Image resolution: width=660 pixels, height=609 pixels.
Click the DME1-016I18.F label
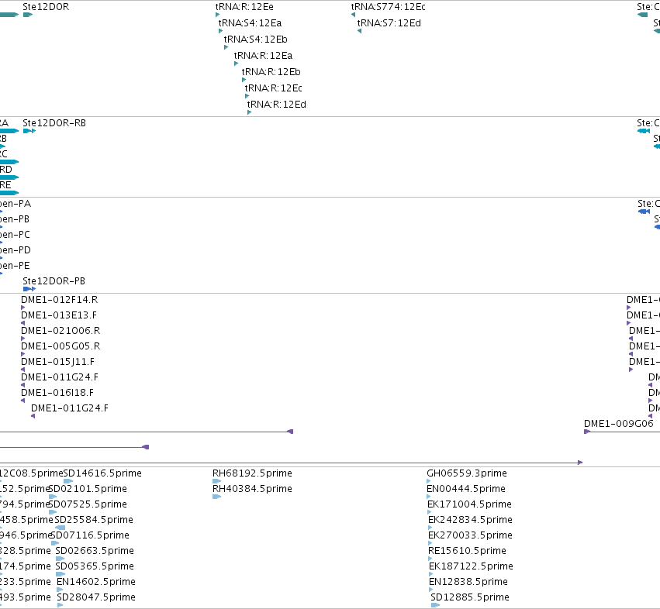(x=57, y=393)
